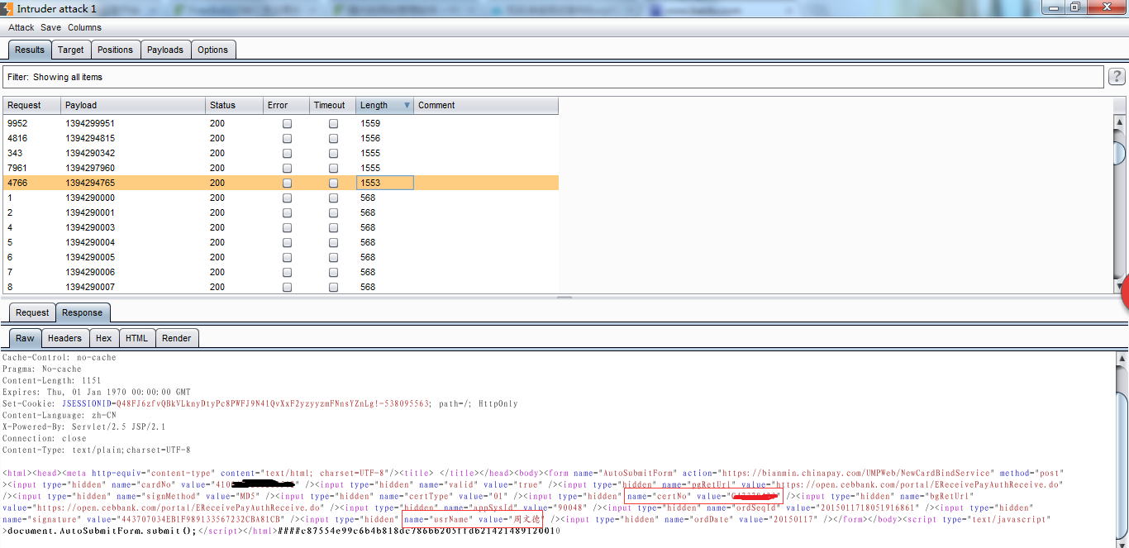Viewport: 1129px width, 548px height.
Task: Sort by the Status column header
Action: click(x=234, y=105)
